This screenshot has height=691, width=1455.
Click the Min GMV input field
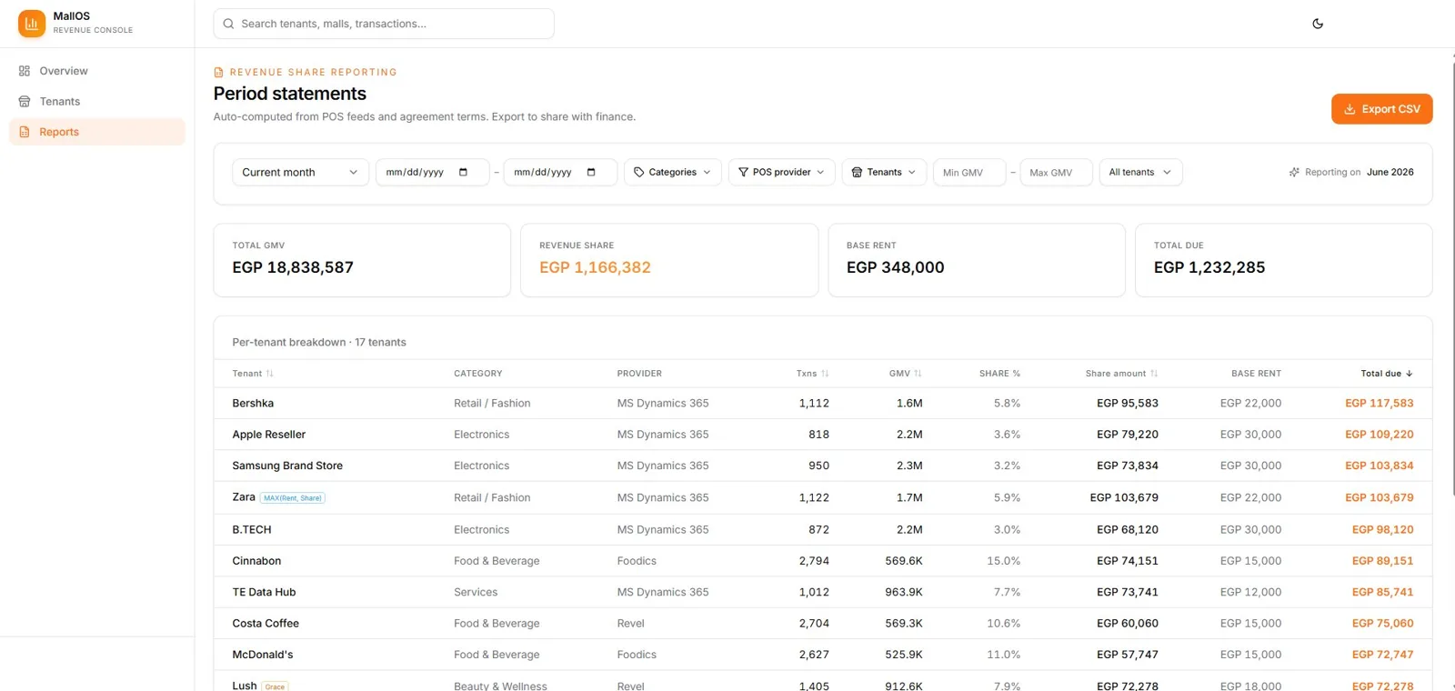968,172
